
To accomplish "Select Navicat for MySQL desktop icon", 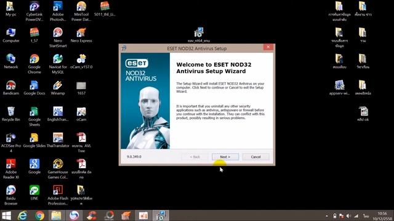I will click(58, 64).
